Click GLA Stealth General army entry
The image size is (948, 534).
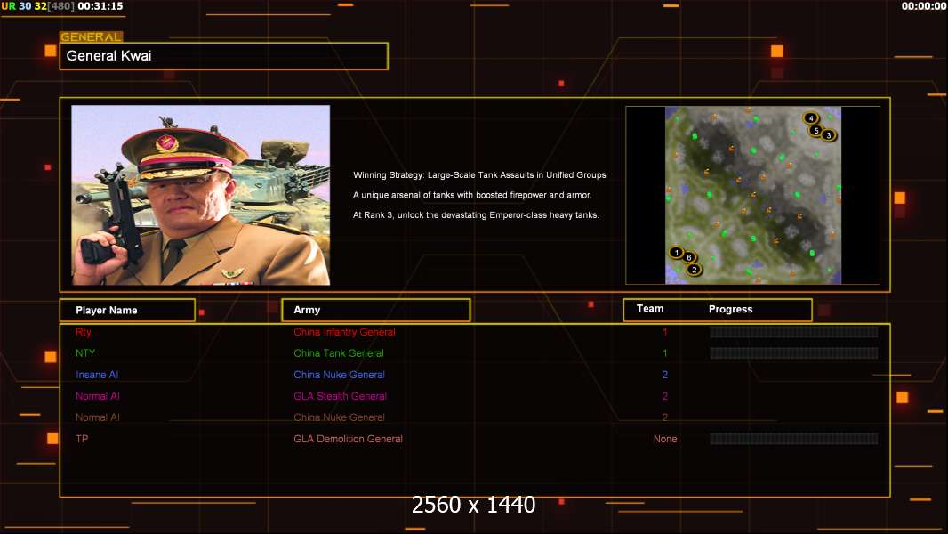tap(341, 396)
